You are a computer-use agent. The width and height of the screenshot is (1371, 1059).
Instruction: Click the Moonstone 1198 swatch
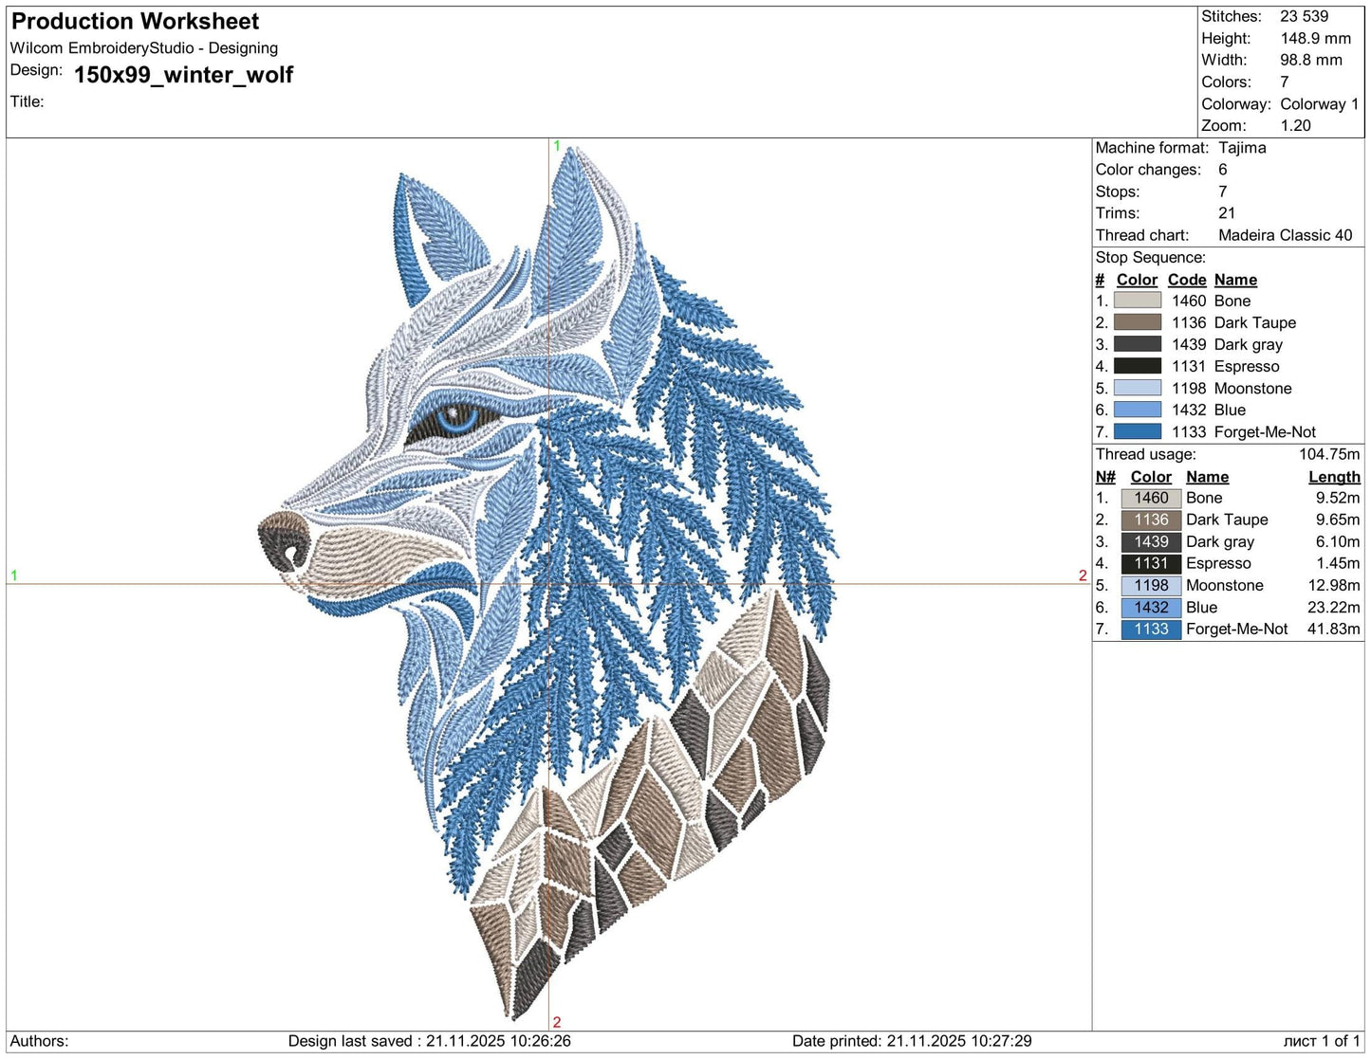[x=1138, y=388]
